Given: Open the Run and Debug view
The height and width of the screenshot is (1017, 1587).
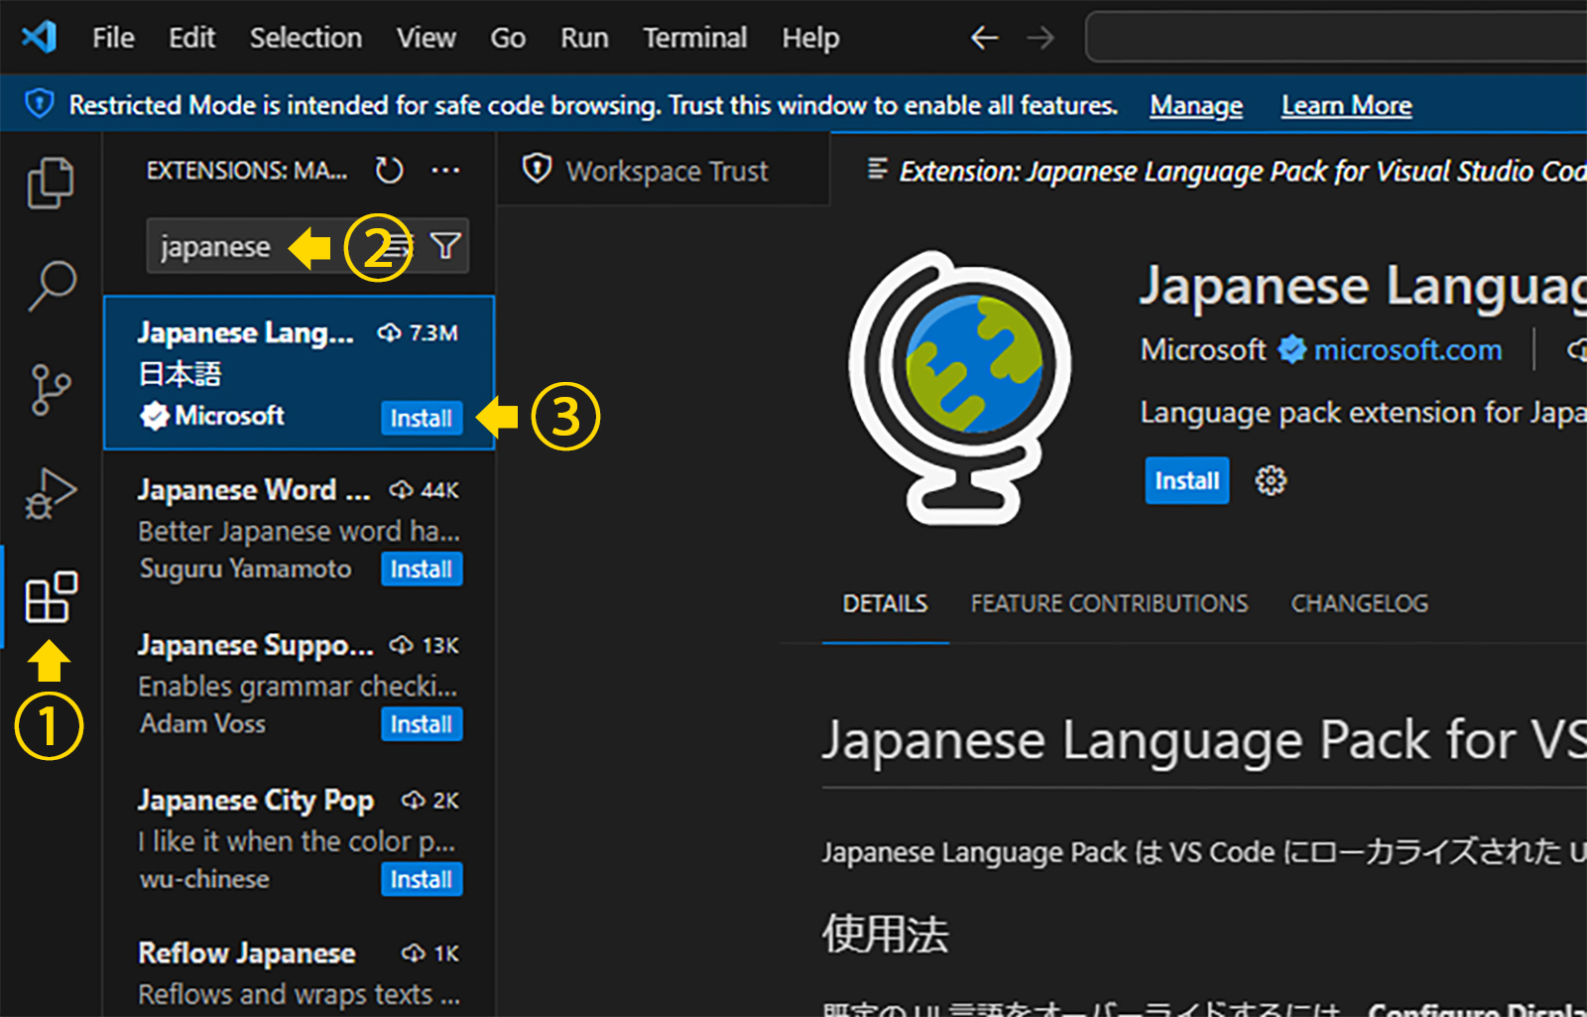Looking at the screenshot, I should coord(51,493).
